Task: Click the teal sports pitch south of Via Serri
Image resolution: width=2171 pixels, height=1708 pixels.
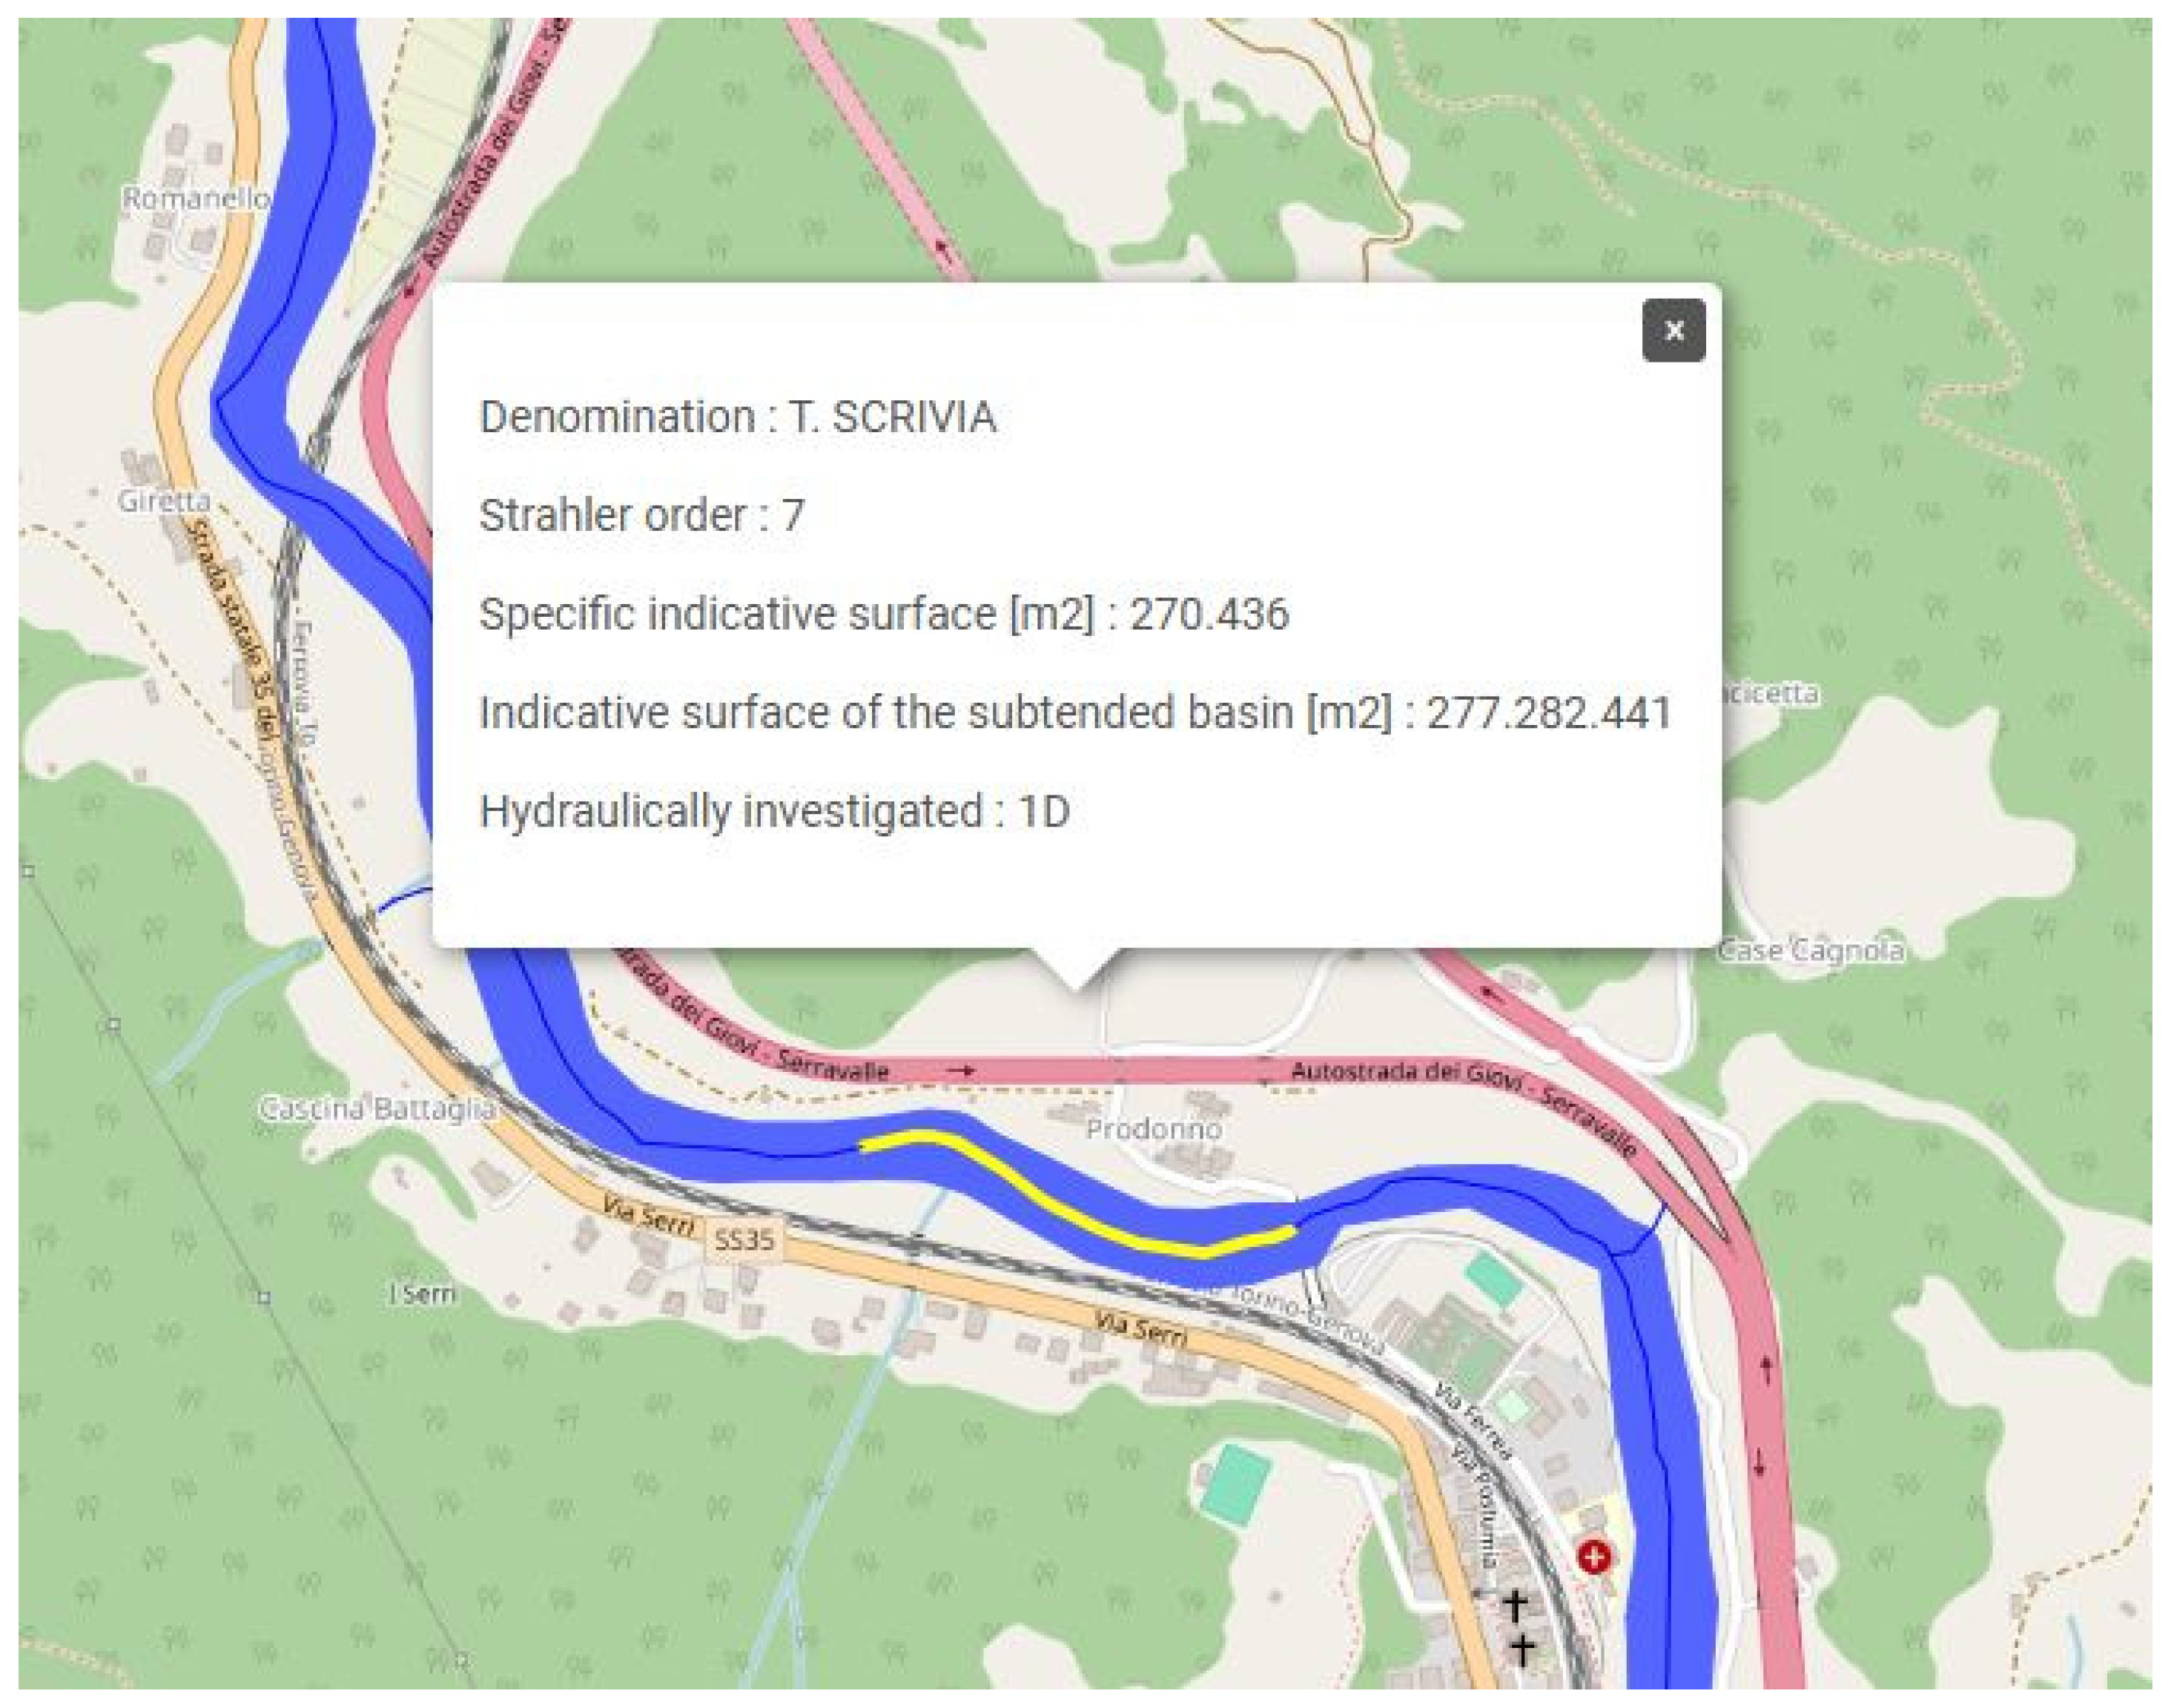Action: tap(1236, 1484)
